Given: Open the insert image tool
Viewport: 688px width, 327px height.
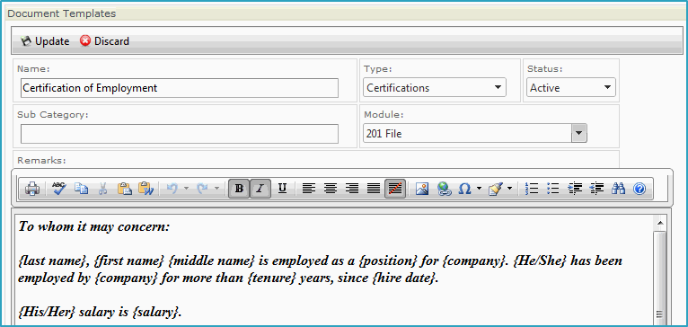Looking at the screenshot, I should click(x=422, y=189).
